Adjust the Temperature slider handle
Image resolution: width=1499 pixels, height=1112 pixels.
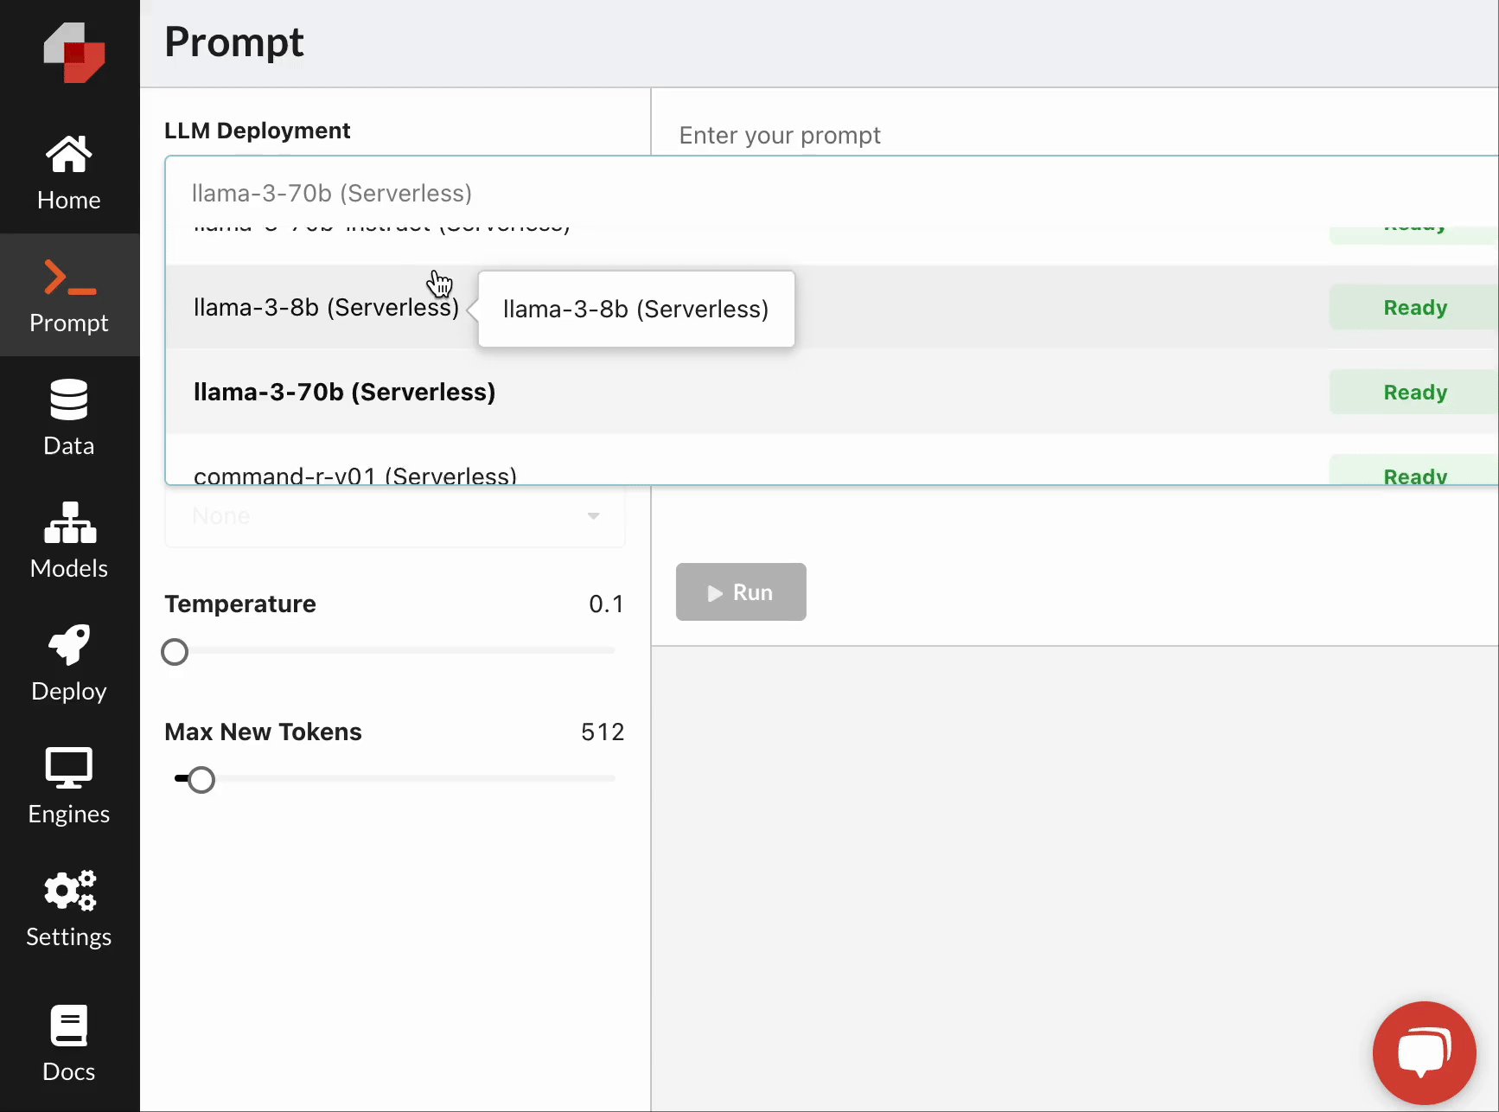175,652
